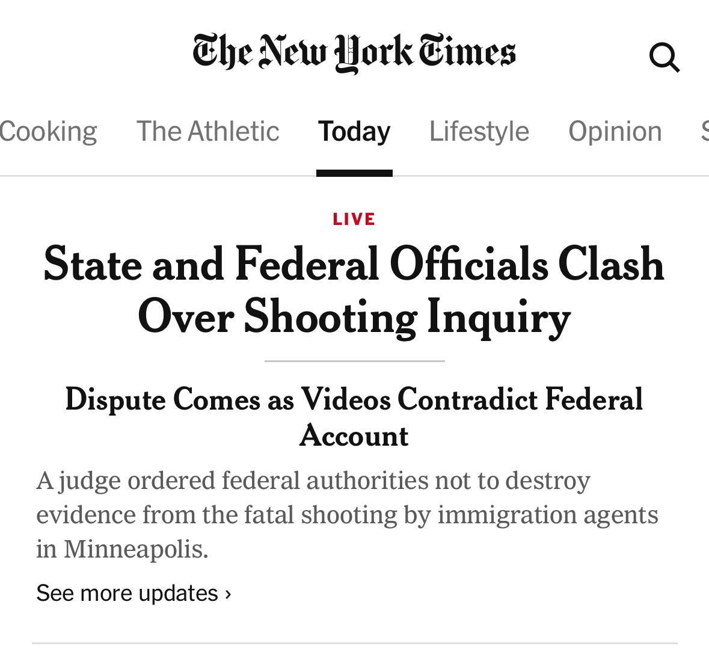This screenshot has height=658, width=709.
Task: Click the horizontal rule below See more updates
Action: coord(354,643)
